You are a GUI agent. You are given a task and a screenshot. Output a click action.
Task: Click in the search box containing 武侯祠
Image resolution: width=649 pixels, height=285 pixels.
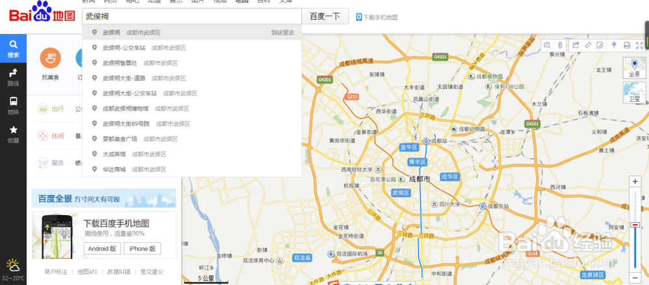click(191, 16)
